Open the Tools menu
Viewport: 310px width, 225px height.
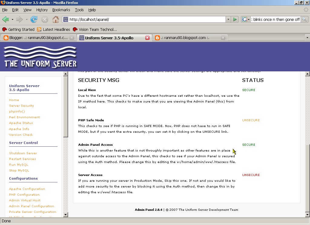point(79,10)
